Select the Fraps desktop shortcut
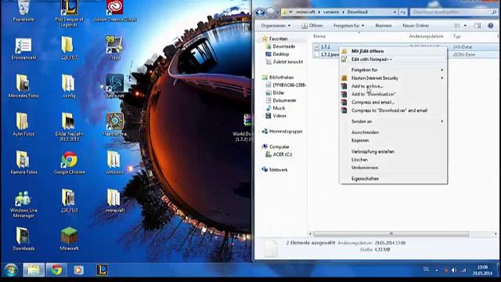 click(114, 48)
